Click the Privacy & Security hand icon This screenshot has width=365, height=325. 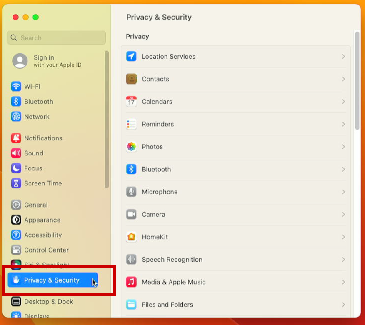click(x=16, y=280)
